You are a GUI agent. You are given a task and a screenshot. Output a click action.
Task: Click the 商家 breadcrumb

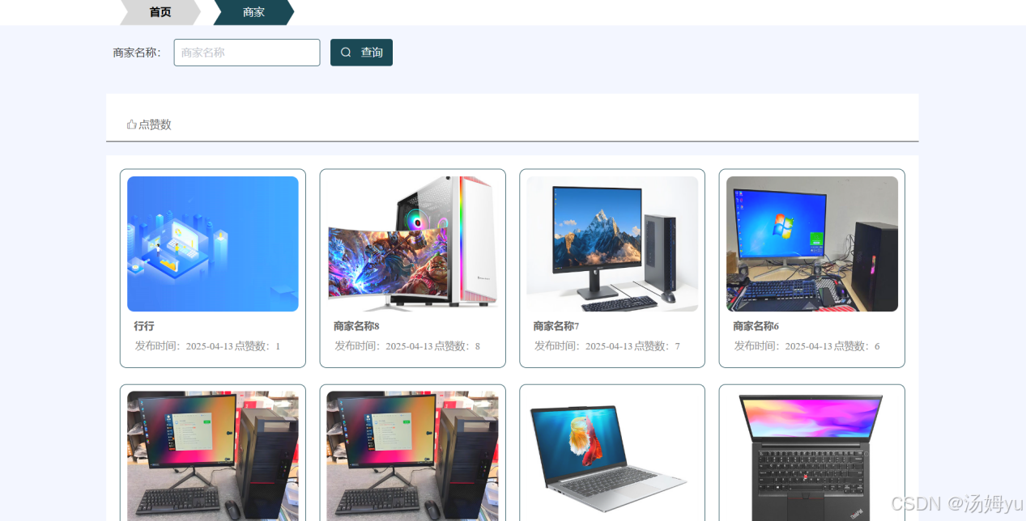tap(253, 12)
